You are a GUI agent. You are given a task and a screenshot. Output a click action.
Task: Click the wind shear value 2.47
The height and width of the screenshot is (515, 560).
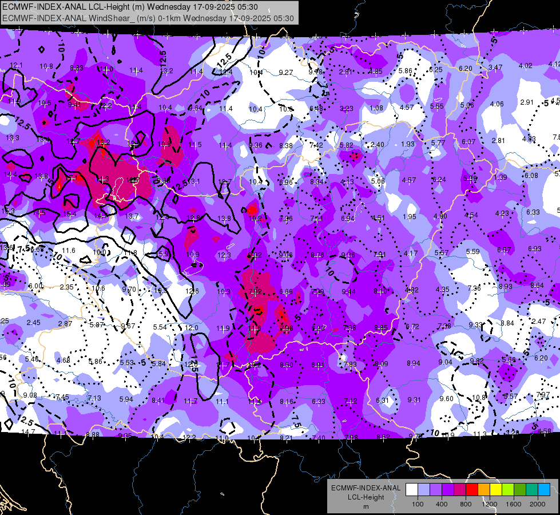pyautogui.click(x=539, y=321)
